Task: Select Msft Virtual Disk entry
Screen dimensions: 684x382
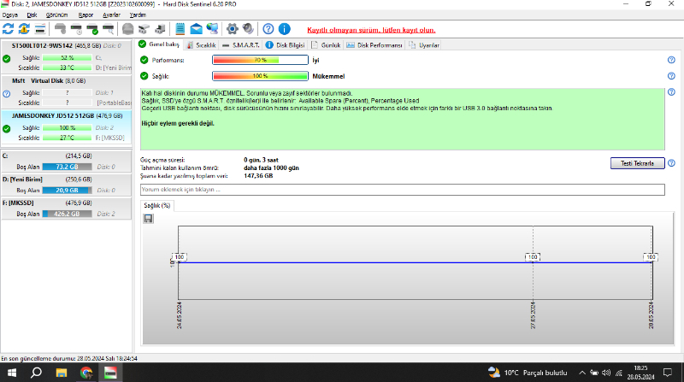Action: pos(67,91)
